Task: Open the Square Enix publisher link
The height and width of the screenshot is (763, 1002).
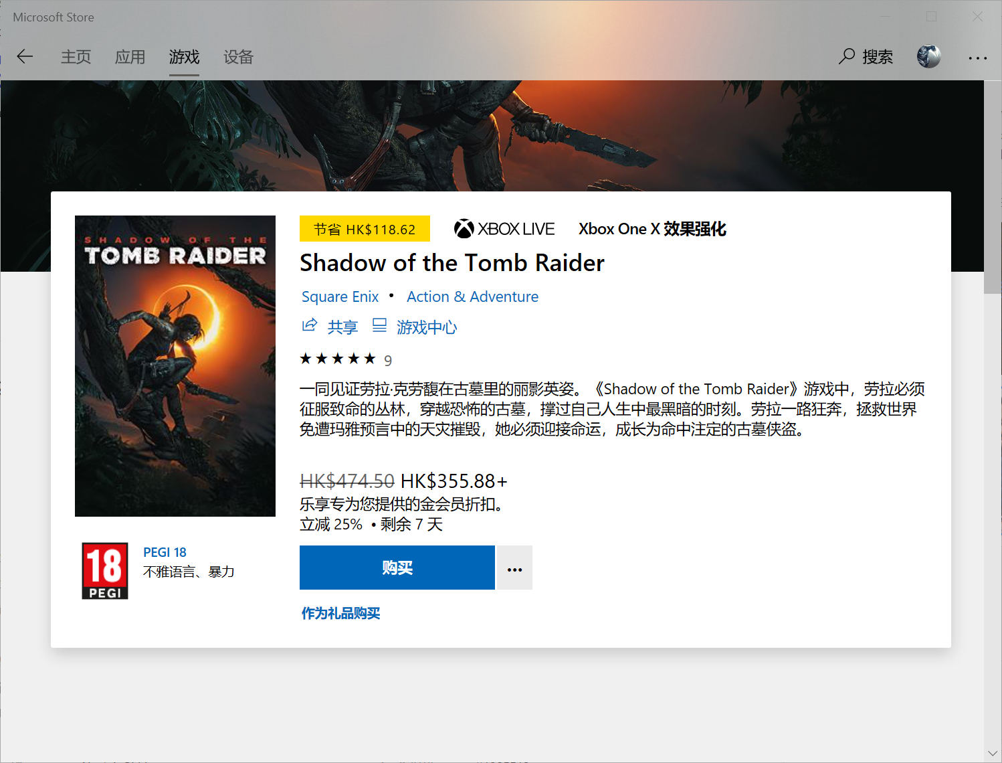Action: pyautogui.click(x=340, y=296)
